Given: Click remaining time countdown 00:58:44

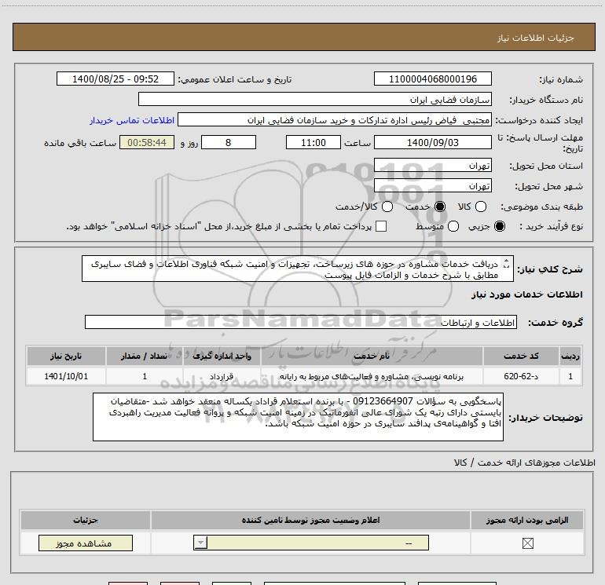Looking at the screenshot, I should (x=147, y=142).
